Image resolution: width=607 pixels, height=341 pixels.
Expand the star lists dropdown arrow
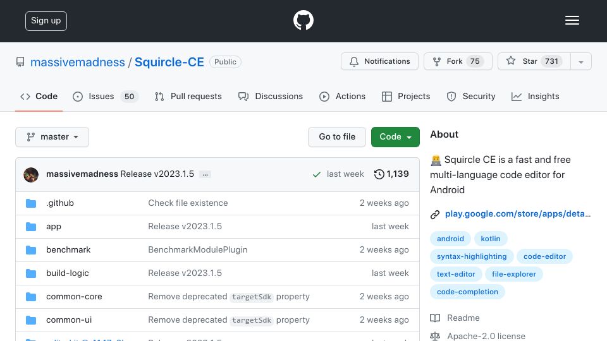tap(580, 62)
